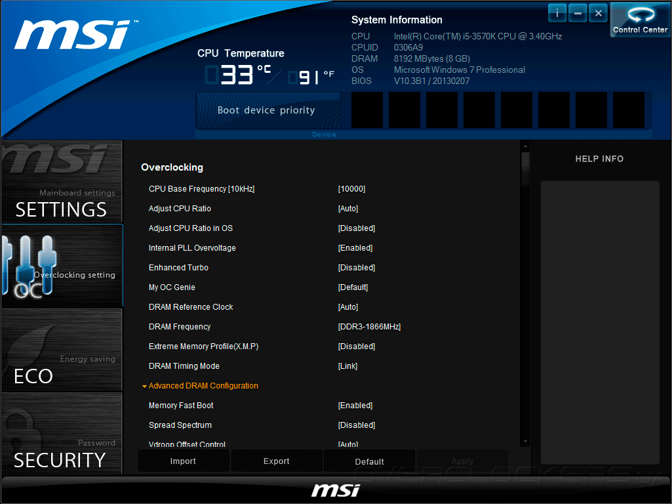Image resolution: width=672 pixels, height=504 pixels.
Task: Click the Import button
Action: (183, 461)
